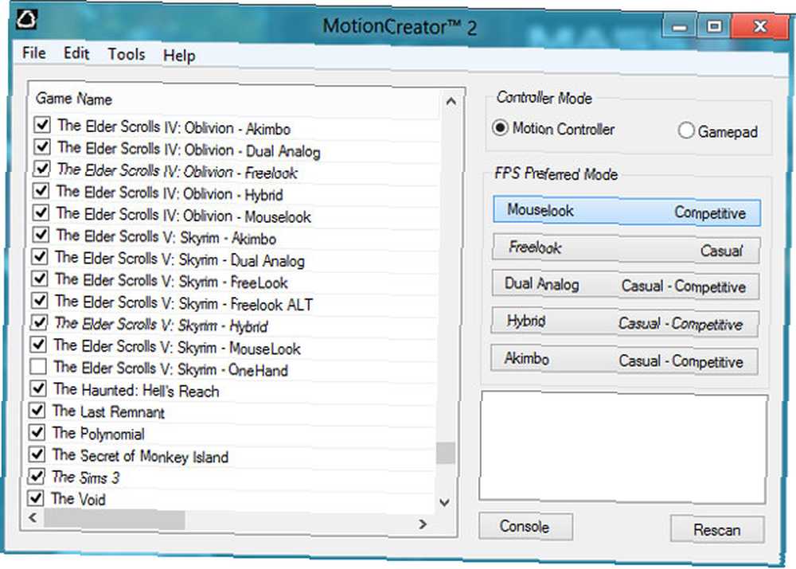The height and width of the screenshot is (569, 796).
Task: Click the game list scroll down arrow
Action: (x=445, y=502)
